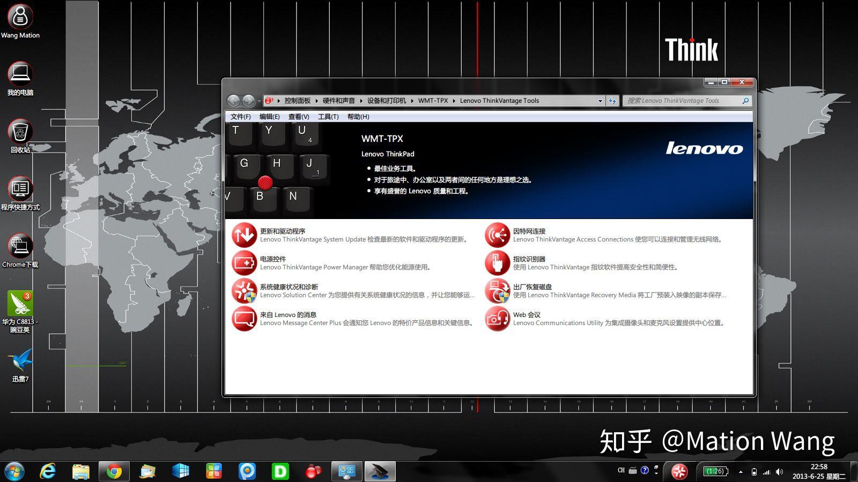Open Google Chrome from the taskbar
The height and width of the screenshot is (482, 858).
point(114,471)
